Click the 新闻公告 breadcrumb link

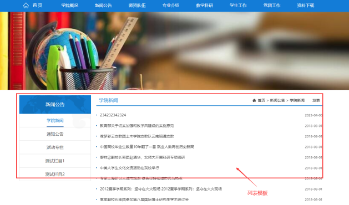click(x=277, y=100)
